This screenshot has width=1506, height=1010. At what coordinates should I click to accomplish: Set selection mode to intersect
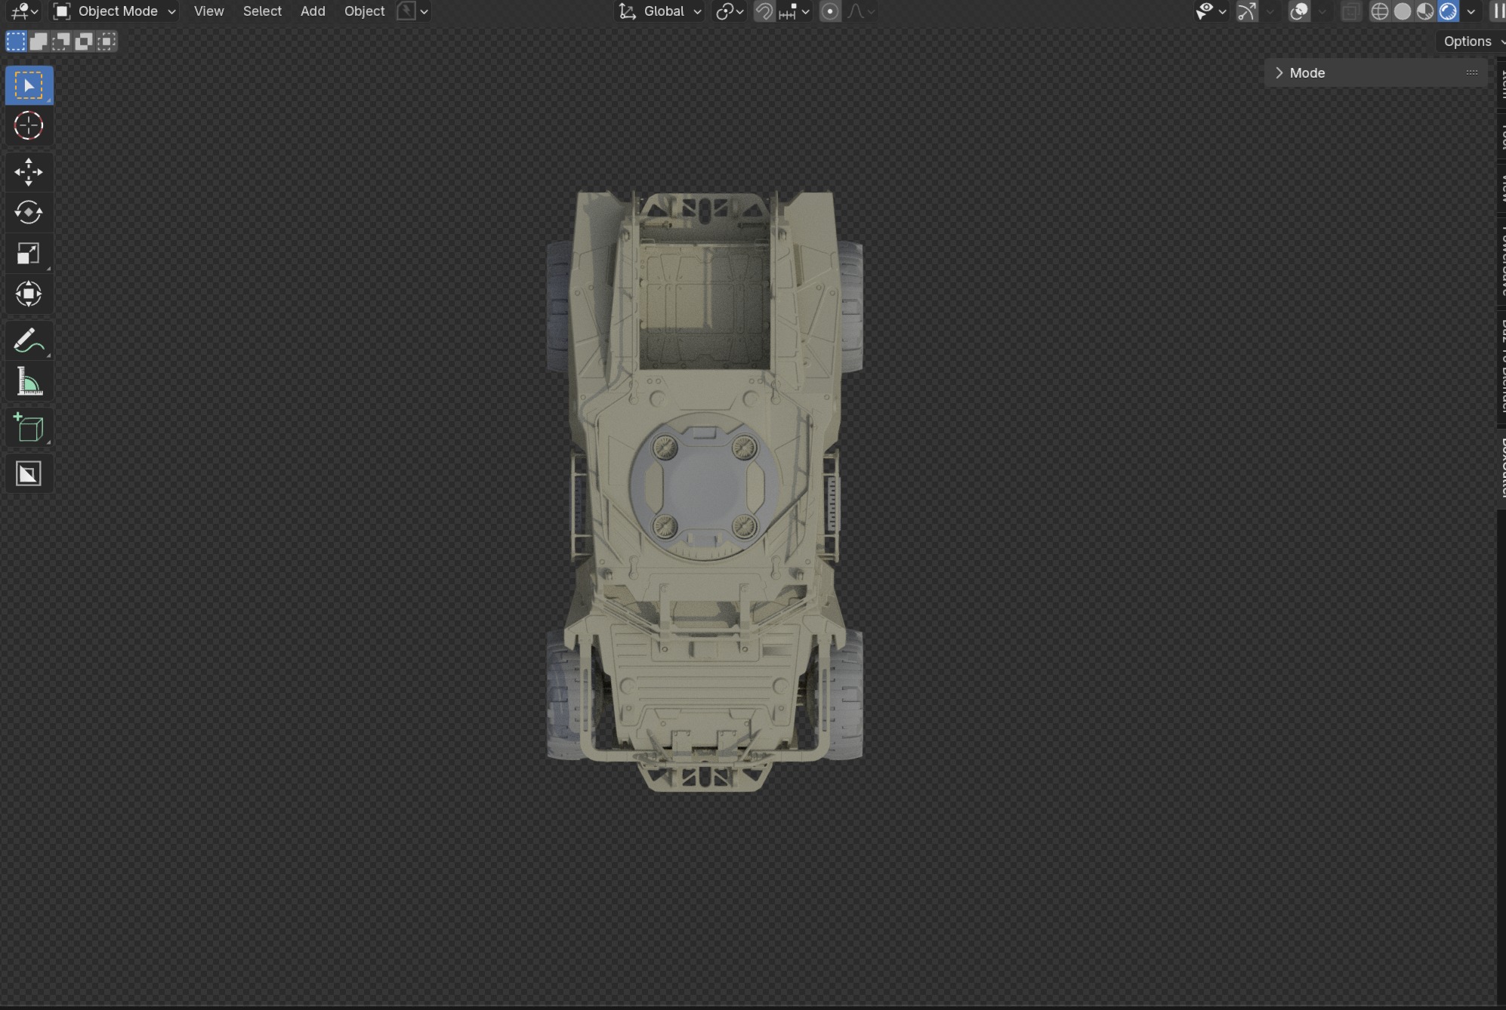coord(106,42)
